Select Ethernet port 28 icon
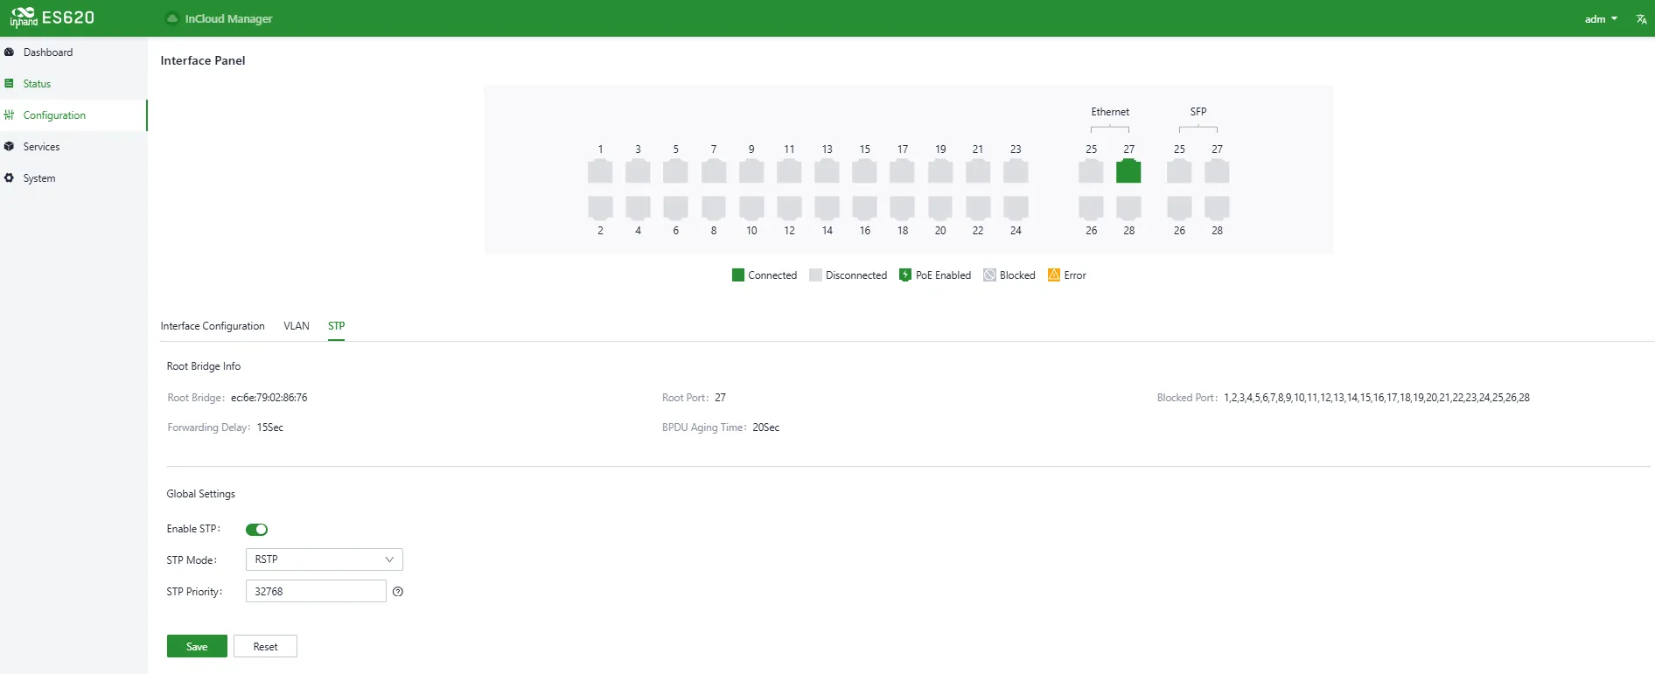Screen dimensions: 1655x674 [1128, 207]
